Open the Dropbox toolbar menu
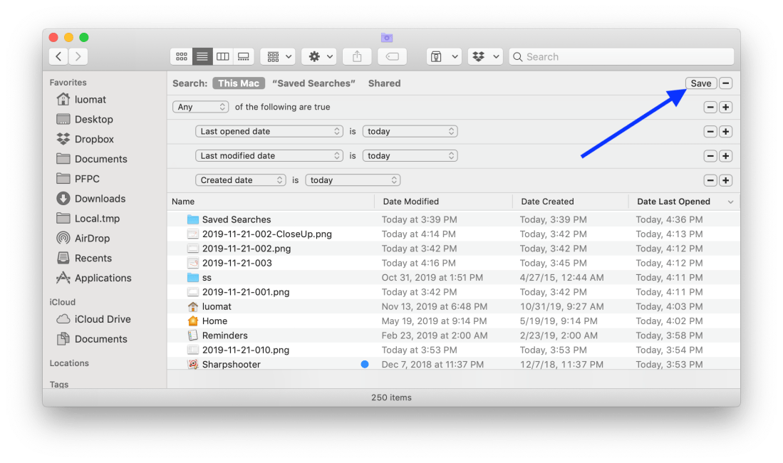783x463 pixels. click(x=486, y=57)
